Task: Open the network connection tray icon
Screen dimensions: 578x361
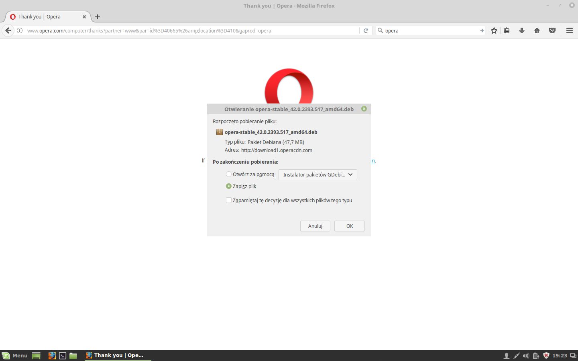Action: [516, 356]
